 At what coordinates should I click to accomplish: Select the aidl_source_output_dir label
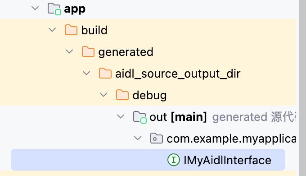point(178,74)
